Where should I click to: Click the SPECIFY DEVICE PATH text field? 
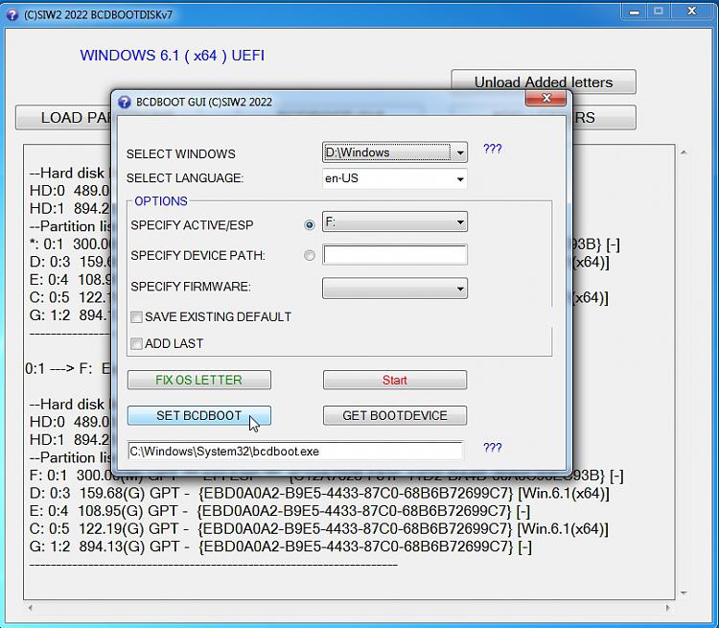(x=395, y=255)
